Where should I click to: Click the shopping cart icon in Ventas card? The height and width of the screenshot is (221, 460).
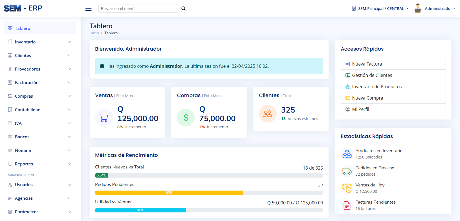click(x=104, y=118)
